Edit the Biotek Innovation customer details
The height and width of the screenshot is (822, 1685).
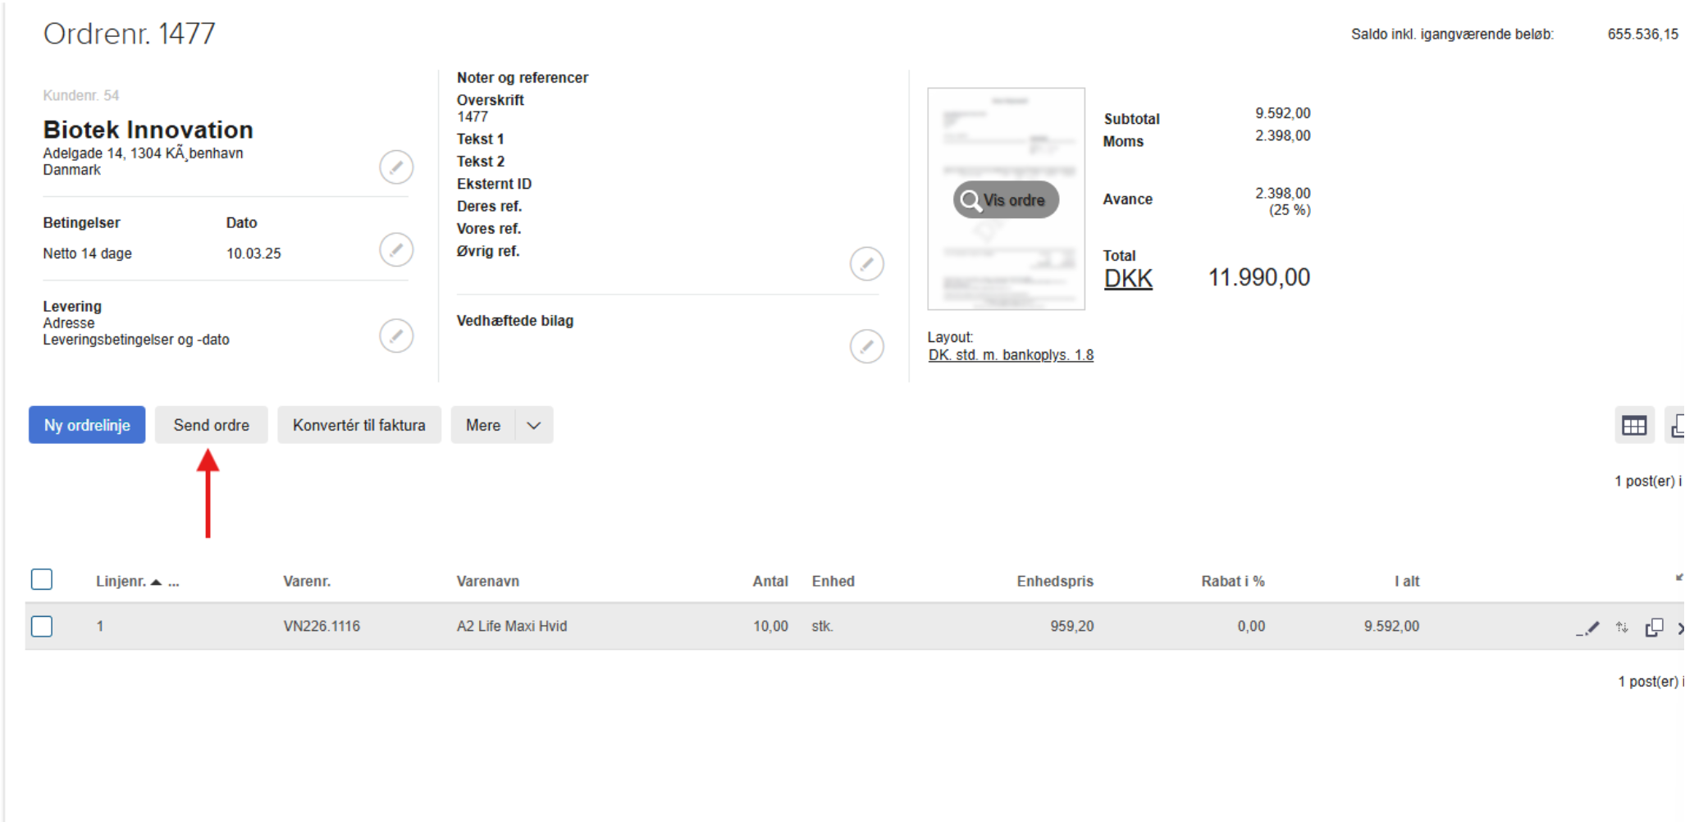[x=396, y=167]
